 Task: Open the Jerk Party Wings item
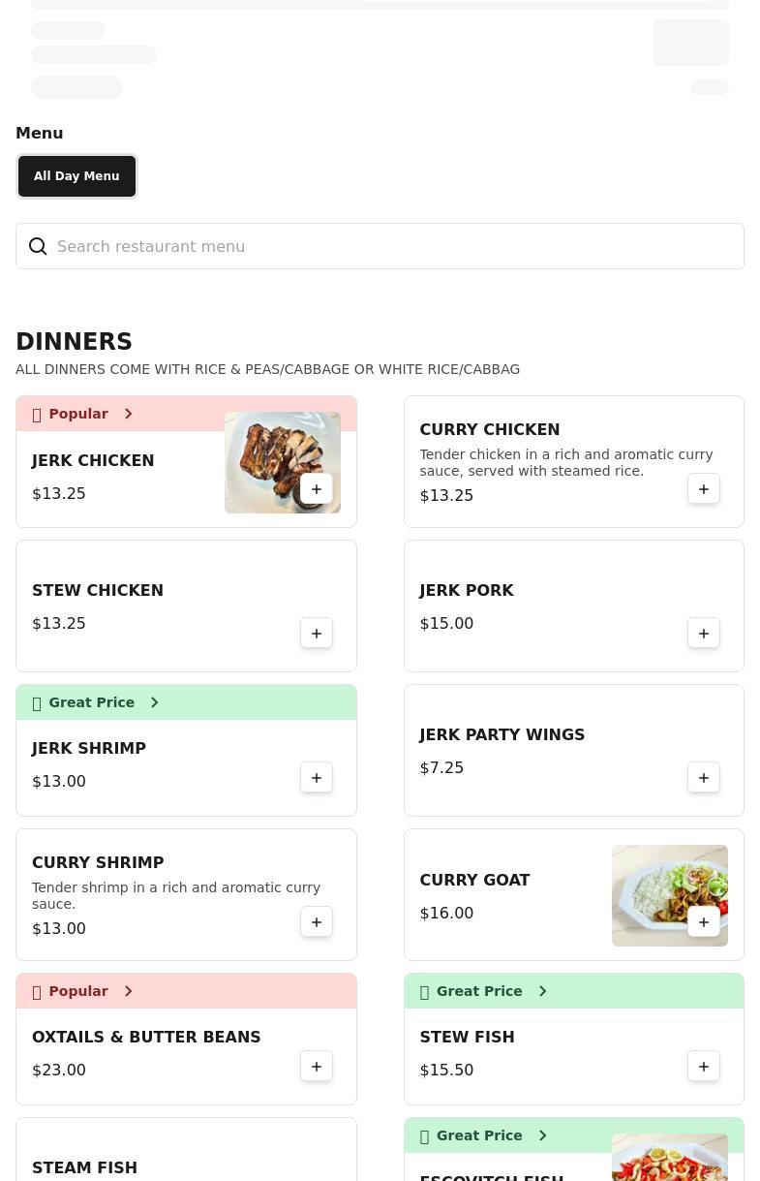pos(502,735)
